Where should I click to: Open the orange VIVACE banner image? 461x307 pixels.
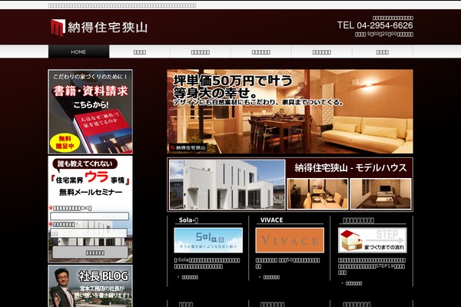pos(290,240)
